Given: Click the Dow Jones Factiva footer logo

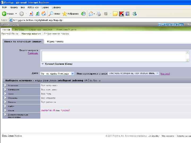Looking at the screenshot, I should coord(12,136).
